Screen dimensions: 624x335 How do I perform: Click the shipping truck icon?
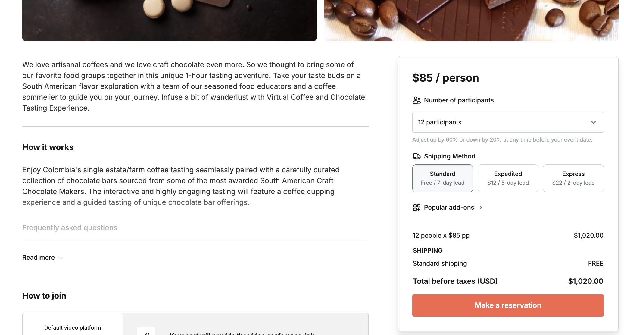(x=417, y=156)
